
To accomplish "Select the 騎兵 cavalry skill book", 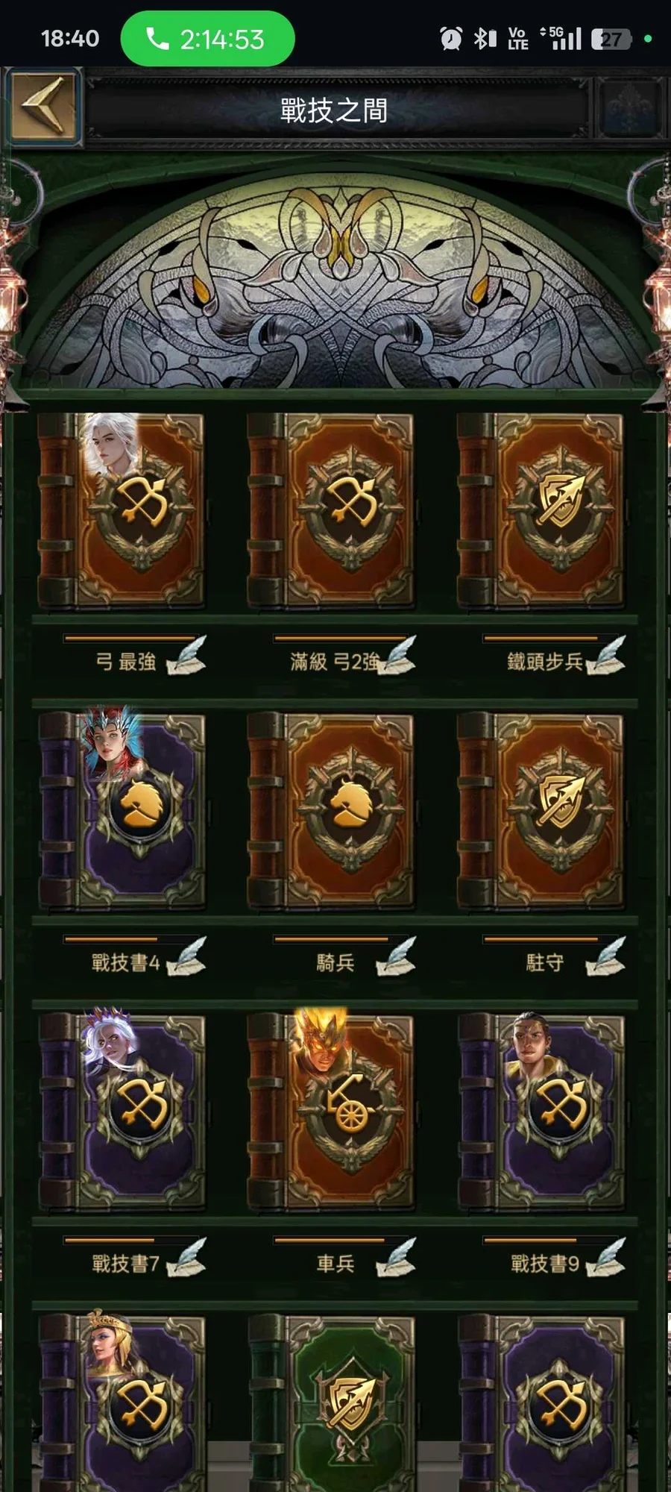I will 331,810.
